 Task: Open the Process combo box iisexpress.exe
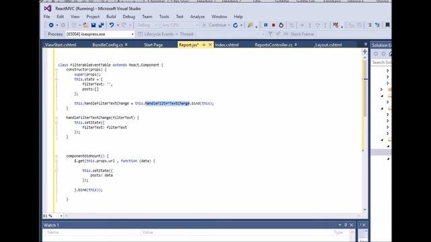(100, 34)
